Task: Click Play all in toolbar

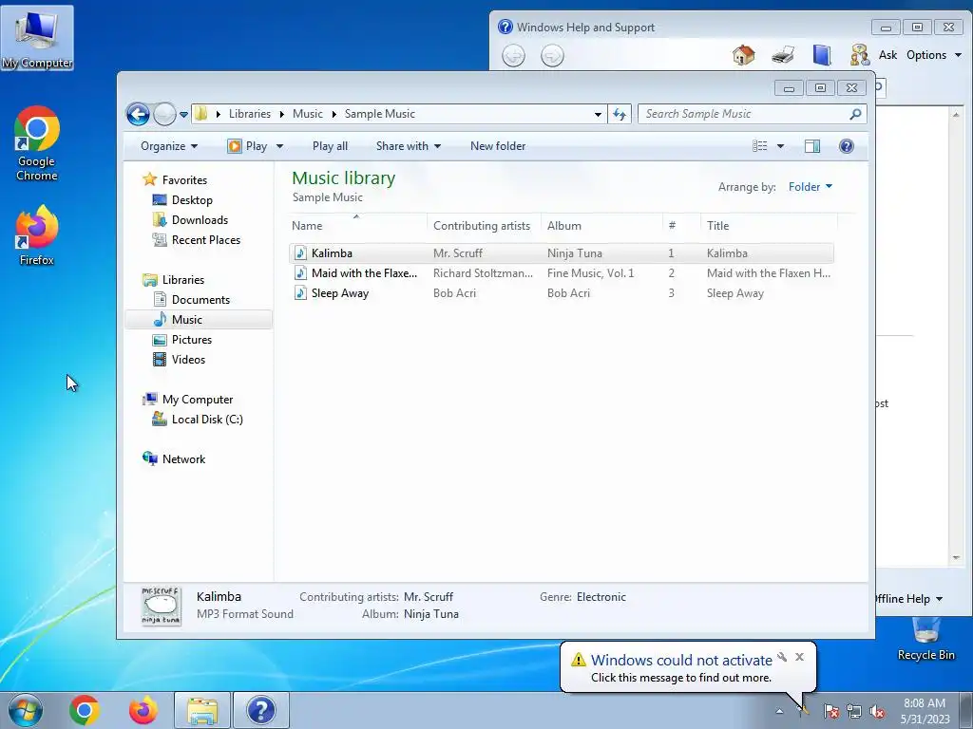Action: [x=330, y=146]
